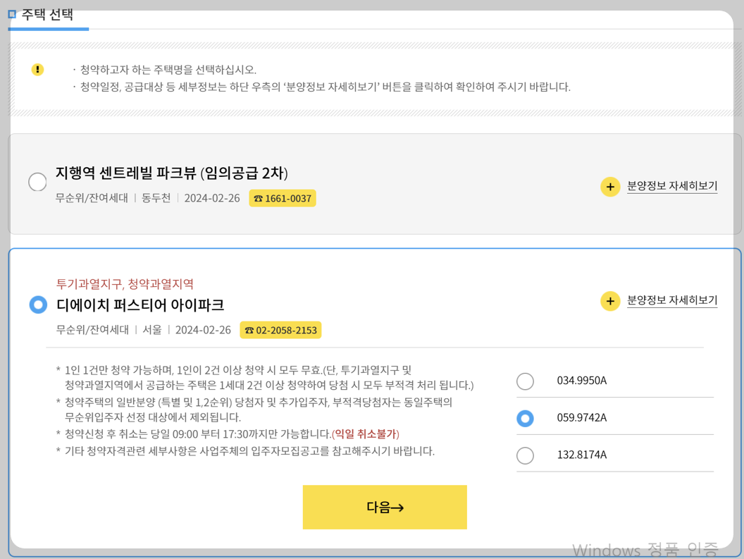Image resolution: width=744 pixels, height=559 pixels.
Task: Click the red 익일 취소불가 warning text
Action: (366, 434)
